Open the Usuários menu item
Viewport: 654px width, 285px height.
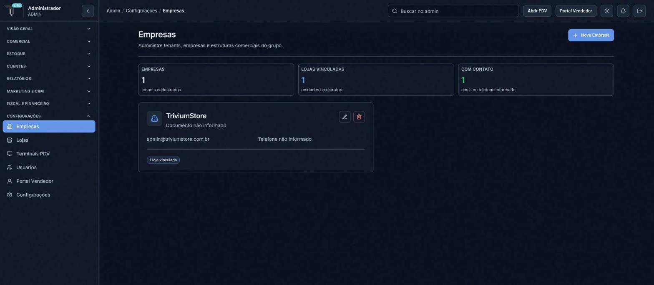(49, 167)
